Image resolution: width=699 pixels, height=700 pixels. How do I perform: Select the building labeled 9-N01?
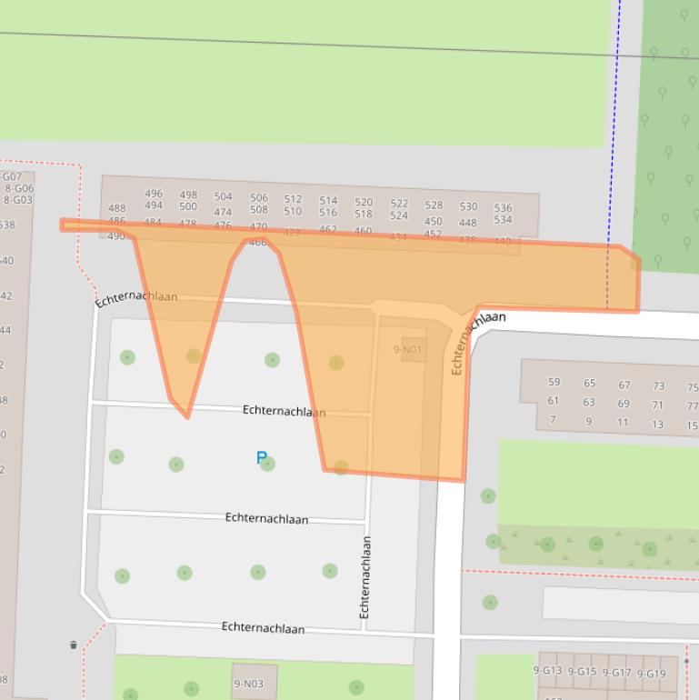(x=408, y=349)
